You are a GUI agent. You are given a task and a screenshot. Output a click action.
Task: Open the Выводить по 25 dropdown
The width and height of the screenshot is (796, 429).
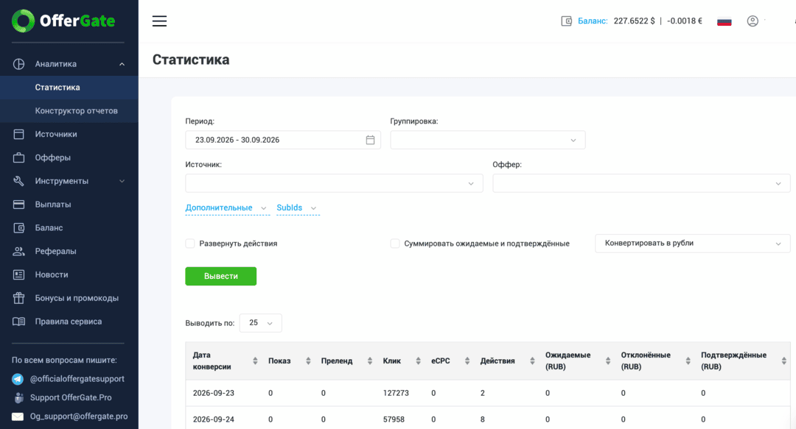(260, 323)
